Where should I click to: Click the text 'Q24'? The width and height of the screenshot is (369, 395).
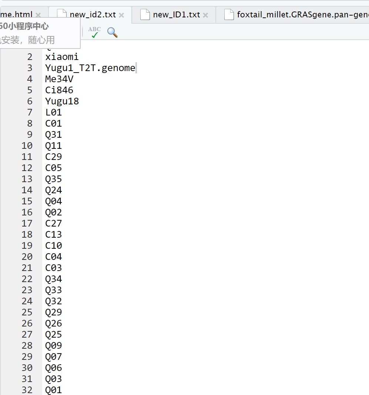53,190
